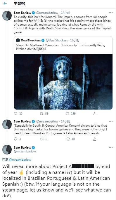Reply to the tweet with 3 comments
116x200 pixels.
pyautogui.click(x=15, y=139)
